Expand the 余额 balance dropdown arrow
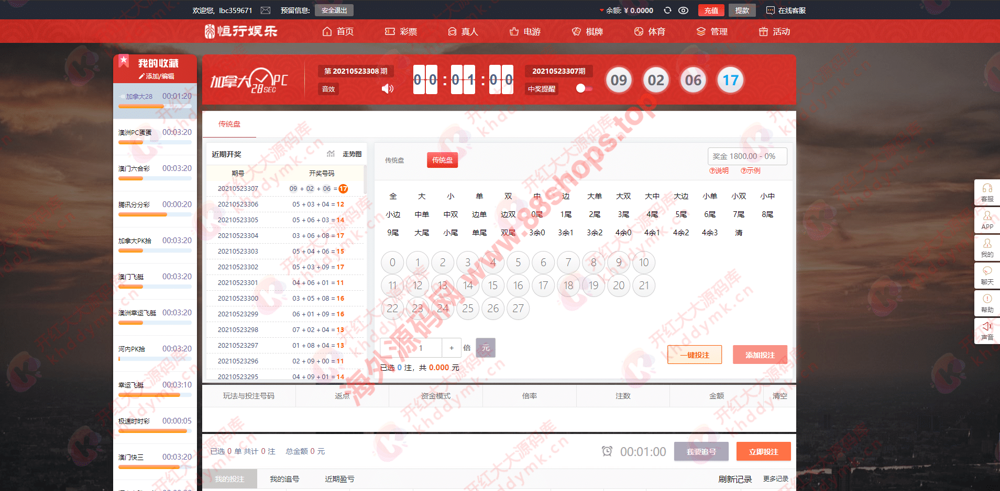The height and width of the screenshot is (491, 1000). tap(601, 10)
